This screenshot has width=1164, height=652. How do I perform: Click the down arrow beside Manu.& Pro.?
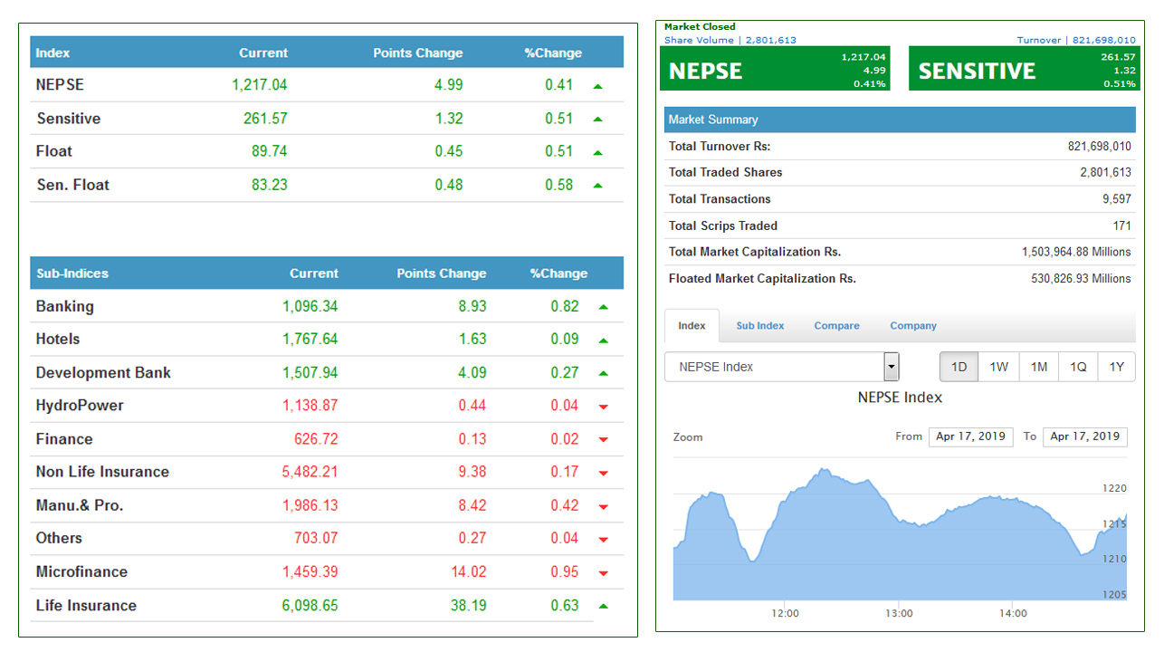tap(604, 506)
